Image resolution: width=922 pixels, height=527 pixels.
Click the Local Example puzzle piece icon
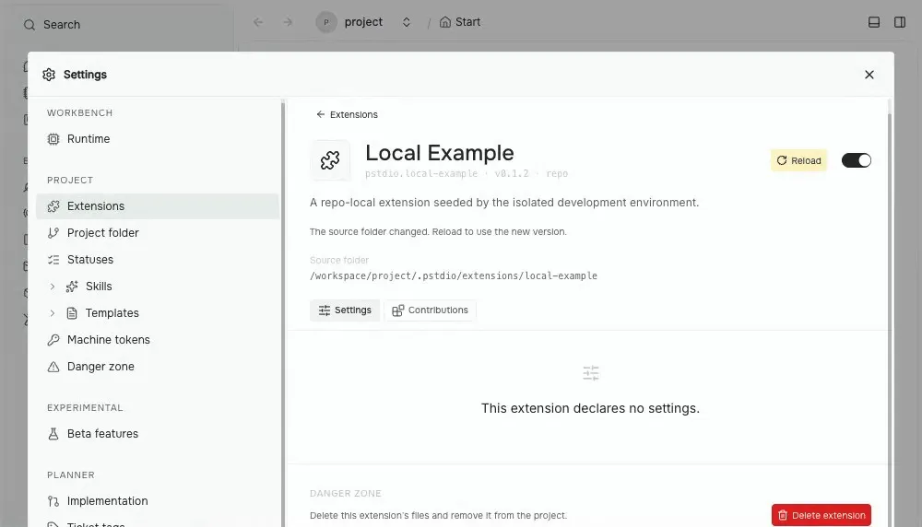point(330,159)
